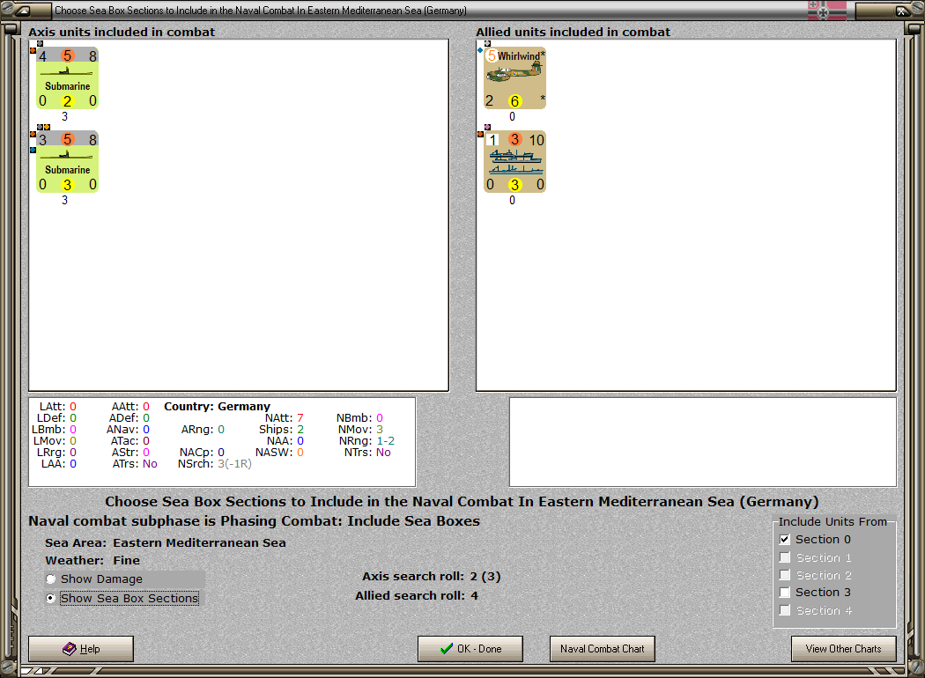Image resolution: width=925 pixels, height=678 pixels.
Task: Uncheck the Section 0 checkbox
Action: point(785,540)
